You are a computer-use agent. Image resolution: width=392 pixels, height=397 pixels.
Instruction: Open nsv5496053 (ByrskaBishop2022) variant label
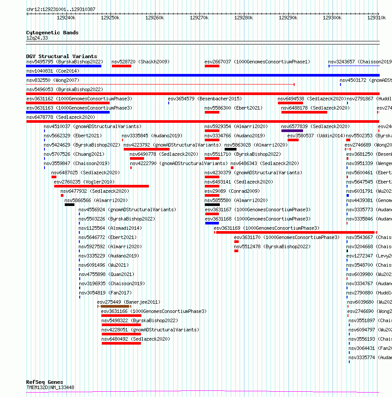click(65, 89)
